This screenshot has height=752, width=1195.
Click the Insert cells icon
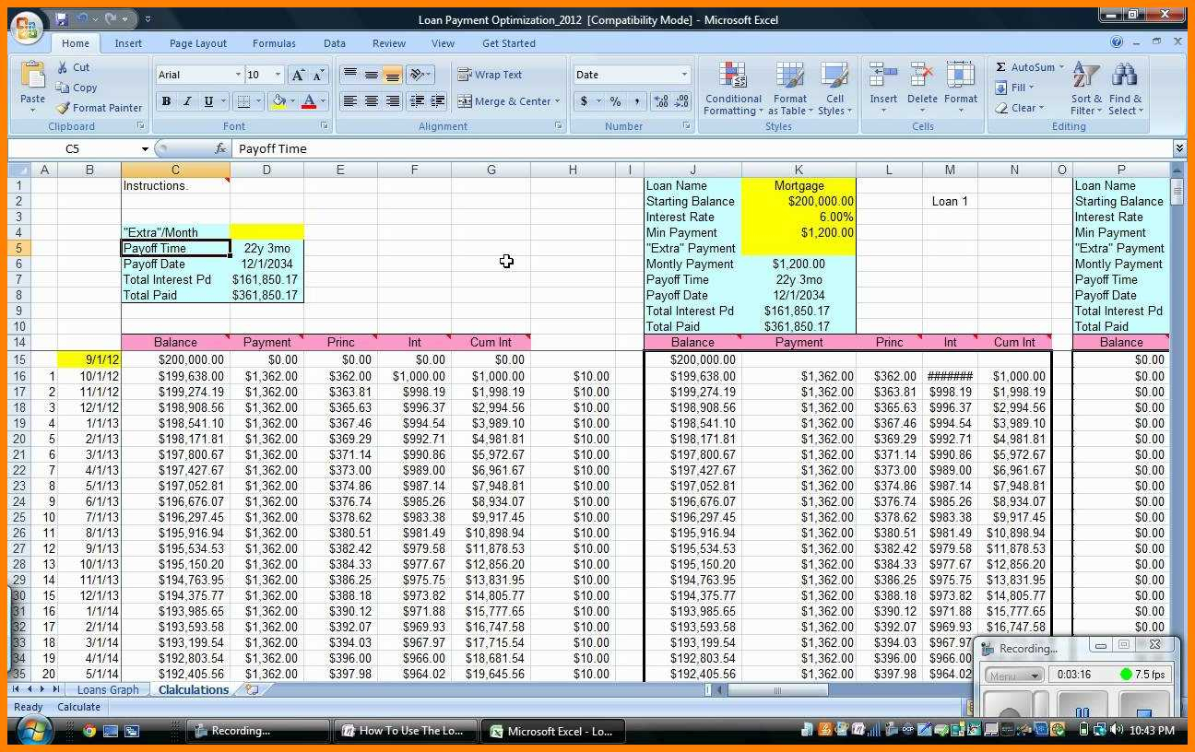pyautogui.click(x=883, y=89)
